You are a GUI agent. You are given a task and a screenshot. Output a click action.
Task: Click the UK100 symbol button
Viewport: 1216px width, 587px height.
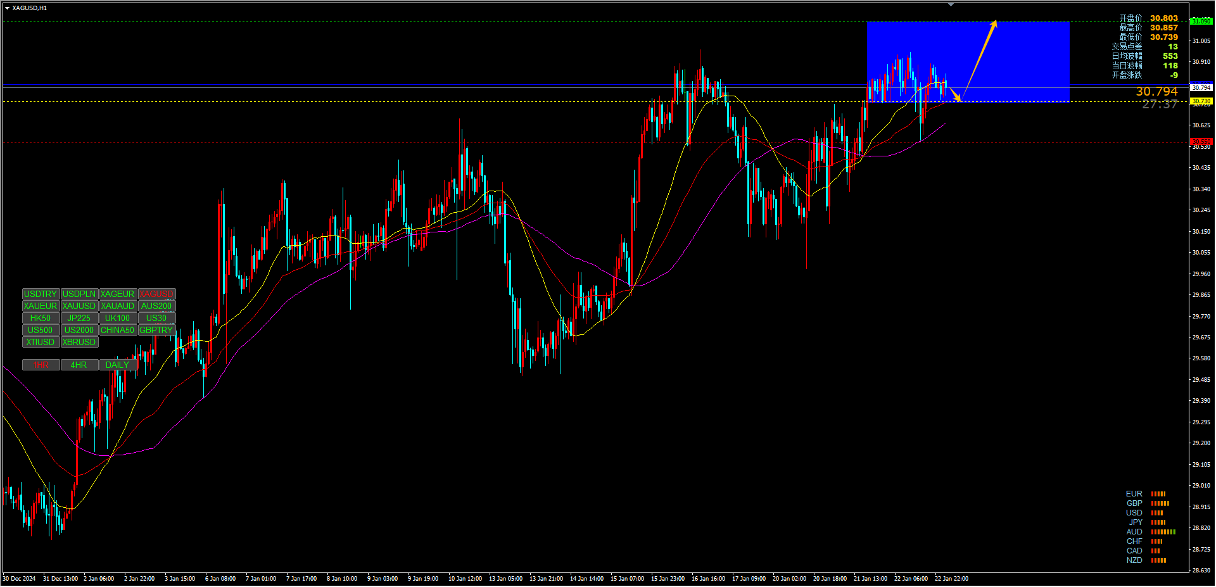(118, 319)
